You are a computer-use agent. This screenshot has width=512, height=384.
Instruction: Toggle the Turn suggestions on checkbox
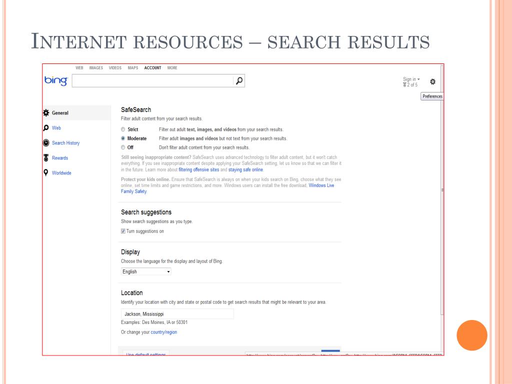(x=123, y=231)
